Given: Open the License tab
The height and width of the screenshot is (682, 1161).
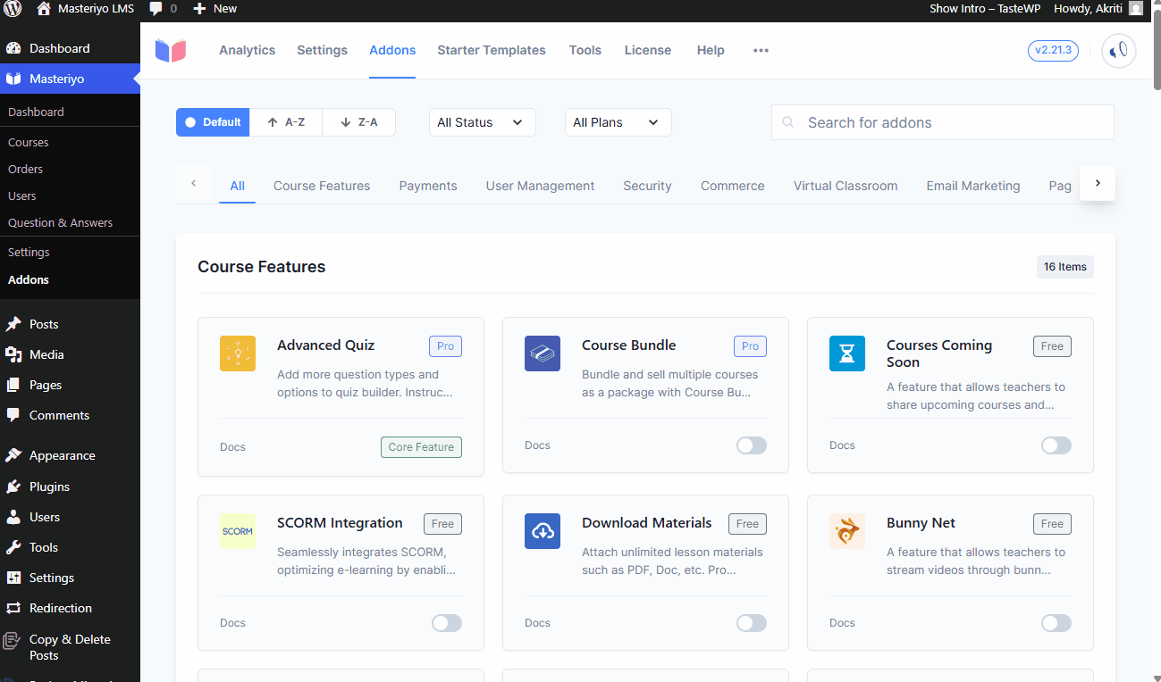Looking at the screenshot, I should tap(648, 50).
